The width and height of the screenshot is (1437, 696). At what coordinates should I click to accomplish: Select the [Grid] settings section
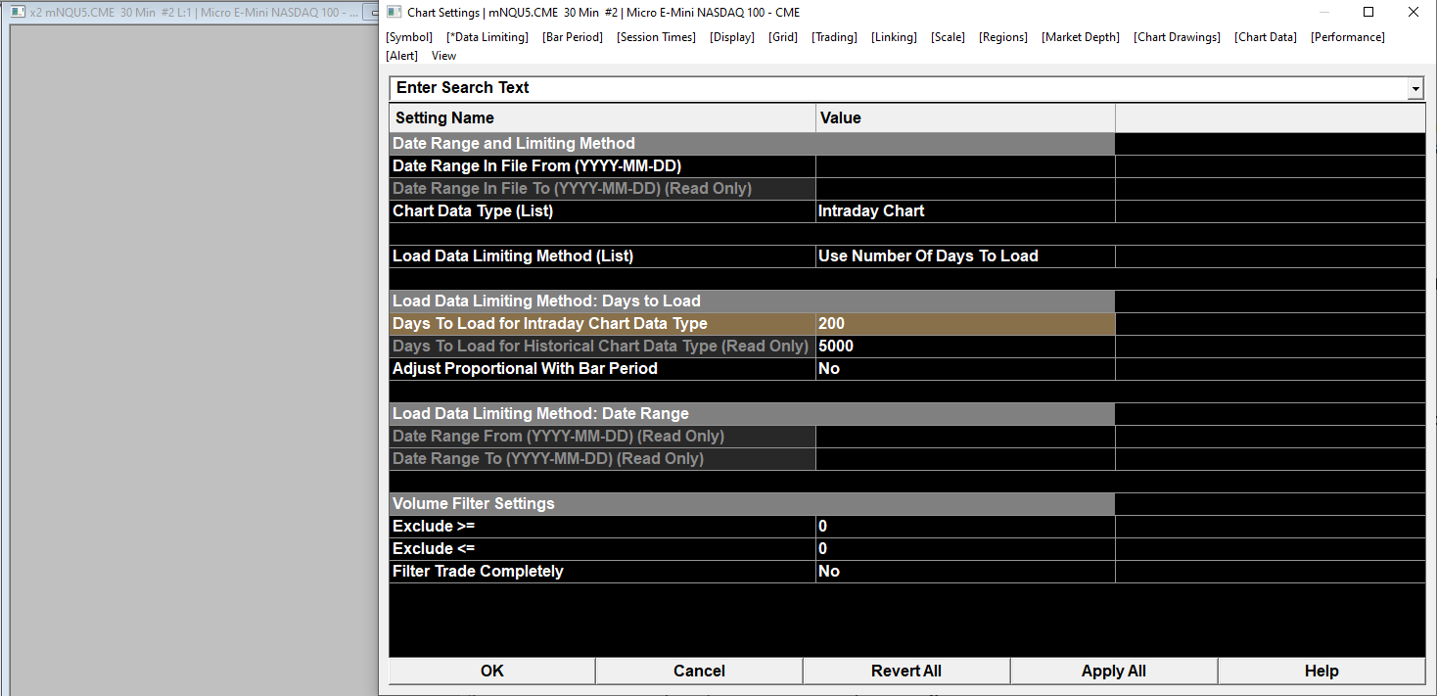(x=783, y=37)
